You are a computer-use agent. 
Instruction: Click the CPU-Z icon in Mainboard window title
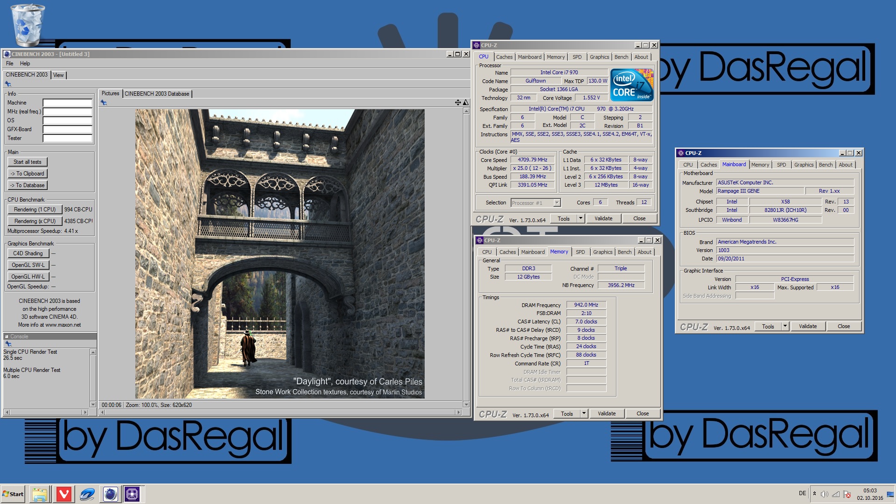coord(680,153)
